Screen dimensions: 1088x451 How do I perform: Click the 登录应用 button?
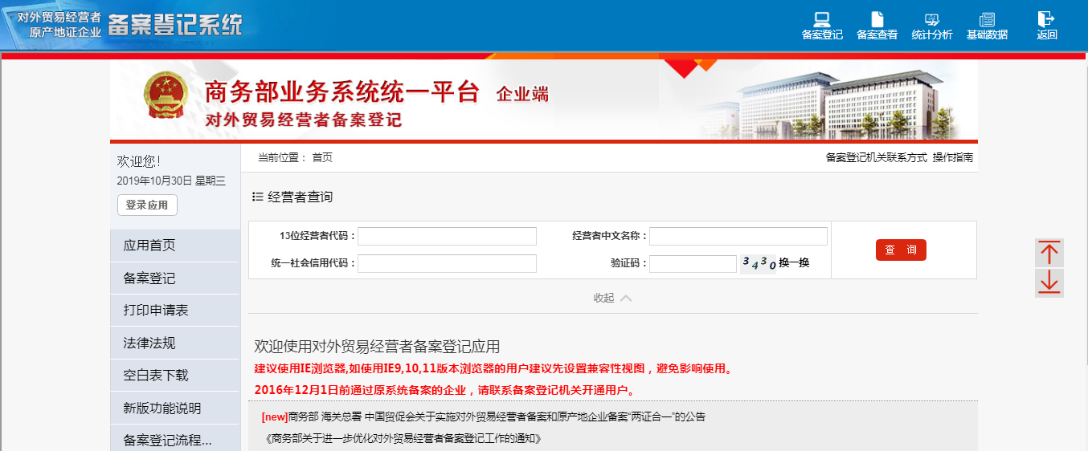pyautogui.click(x=147, y=205)
